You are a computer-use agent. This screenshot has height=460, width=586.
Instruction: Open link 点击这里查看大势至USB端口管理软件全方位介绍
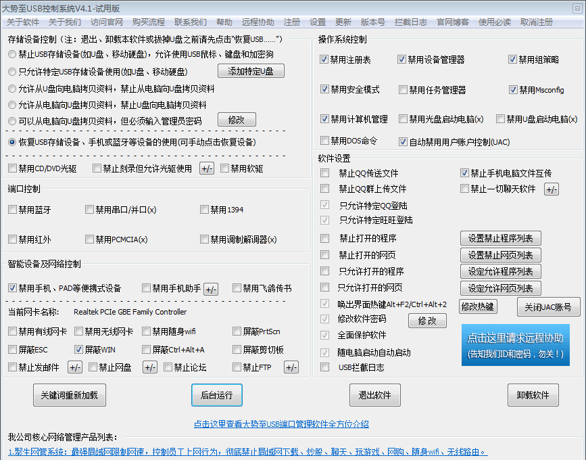(x=281, y=424)
